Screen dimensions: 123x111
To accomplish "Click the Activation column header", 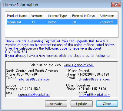I will pos(108,16).
